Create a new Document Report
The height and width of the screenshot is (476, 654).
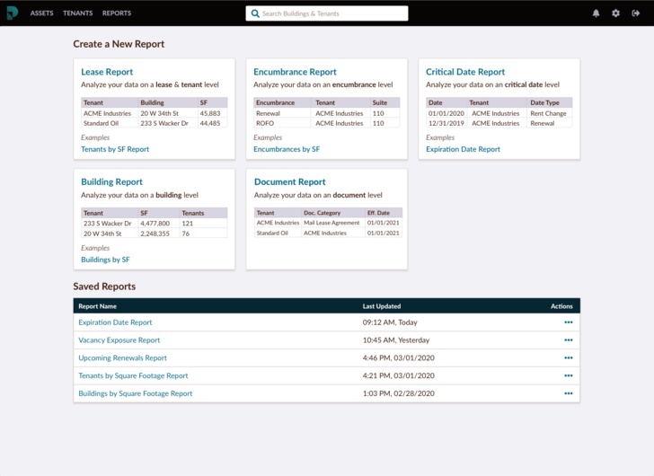290,181
